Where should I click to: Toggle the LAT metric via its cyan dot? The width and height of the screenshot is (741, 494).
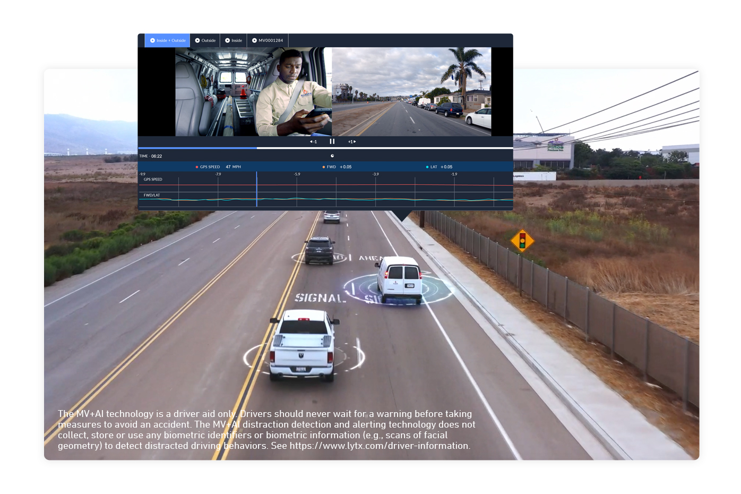pyautogui.click(x=427, y=167)
